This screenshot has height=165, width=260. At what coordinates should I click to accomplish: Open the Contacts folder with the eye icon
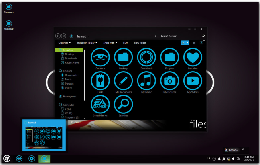(100, 57)
